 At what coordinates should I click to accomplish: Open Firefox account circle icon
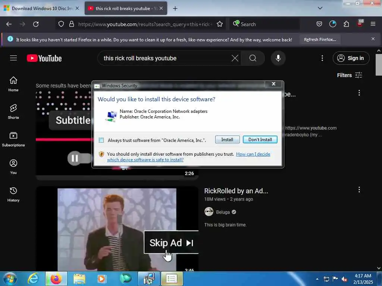click(332, 24)
